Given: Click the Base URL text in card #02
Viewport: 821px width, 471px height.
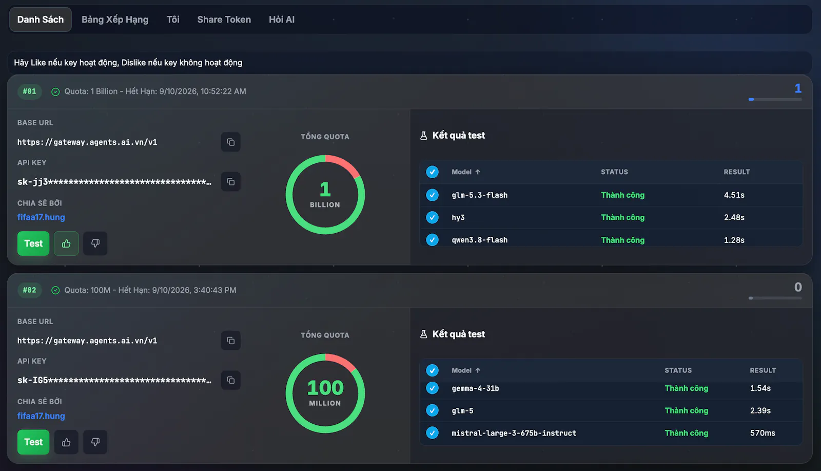Looking at the screenshot, I should 87,341.
